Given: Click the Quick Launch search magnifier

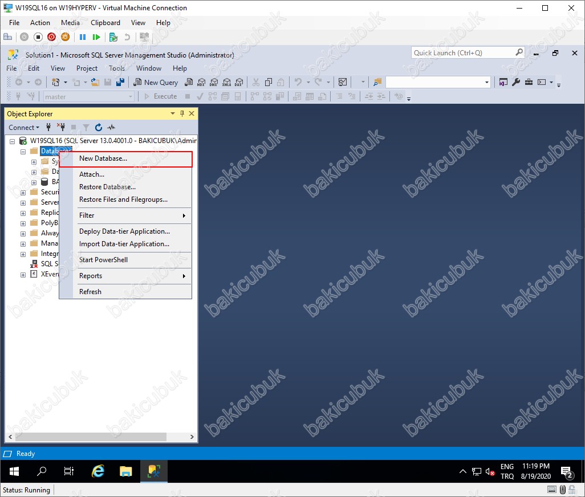Looking at the screenshot, I should 519,52.
